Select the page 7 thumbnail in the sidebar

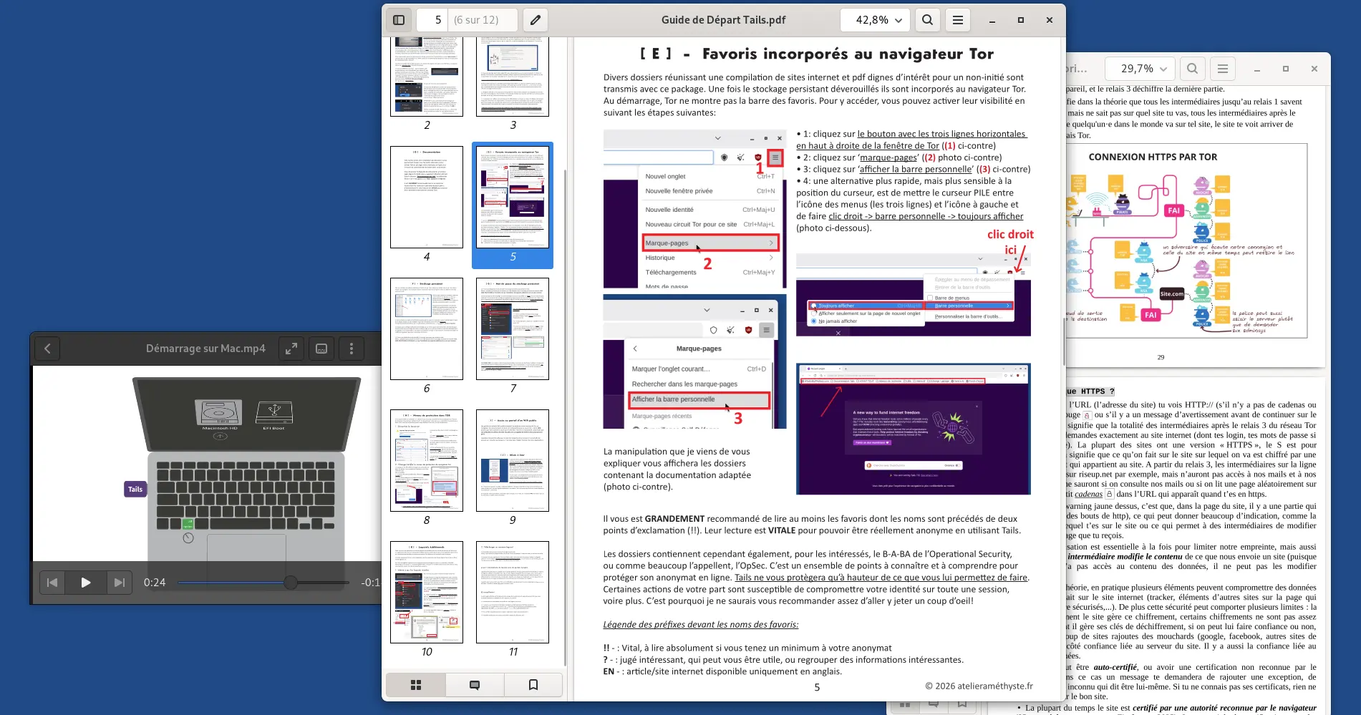513,329
